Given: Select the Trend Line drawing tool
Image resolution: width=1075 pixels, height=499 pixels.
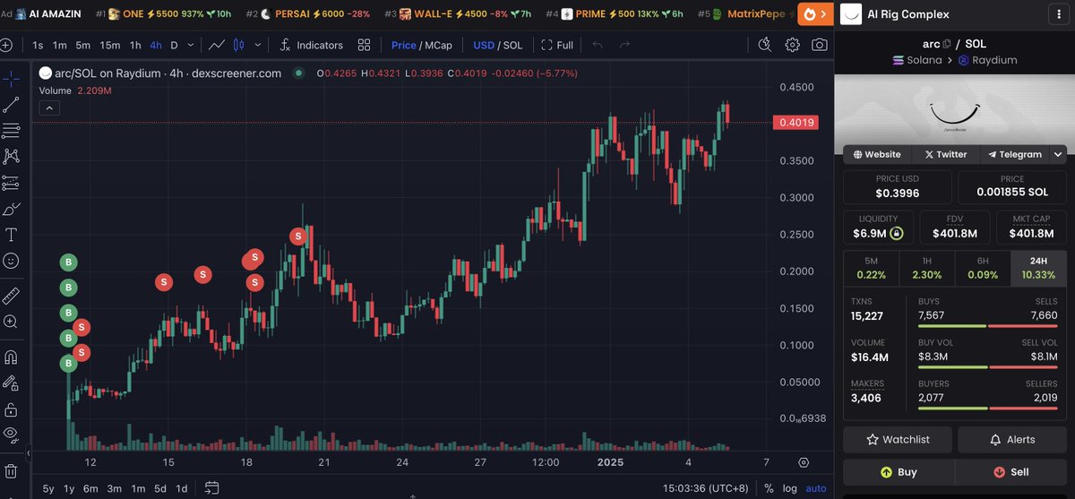Looking at the screenshot, I should click(x=12, y=105).
